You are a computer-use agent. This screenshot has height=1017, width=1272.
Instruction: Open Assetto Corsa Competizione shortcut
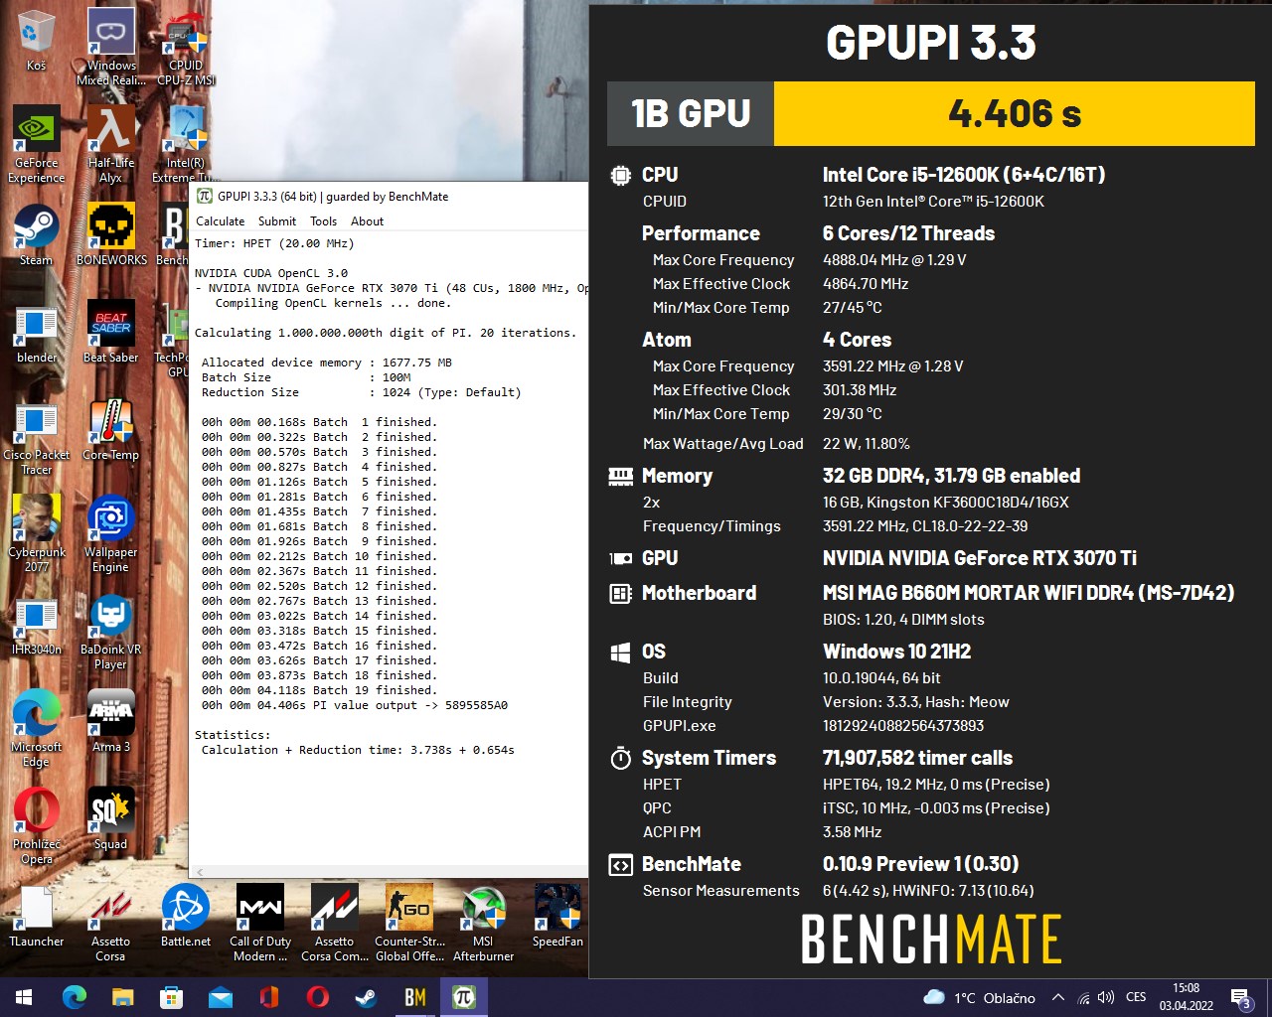pos(335,923)
